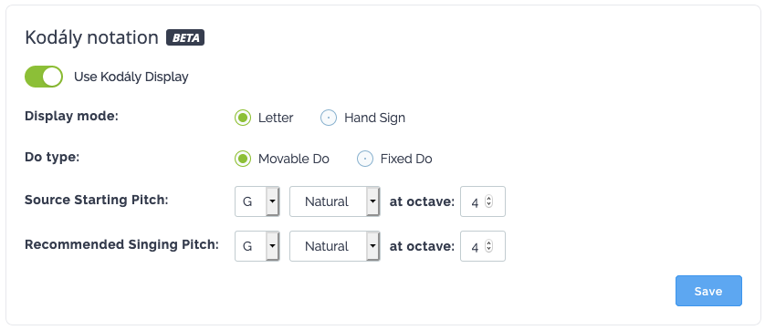Toggle the Use Kodály Display switch

[44, 77]
